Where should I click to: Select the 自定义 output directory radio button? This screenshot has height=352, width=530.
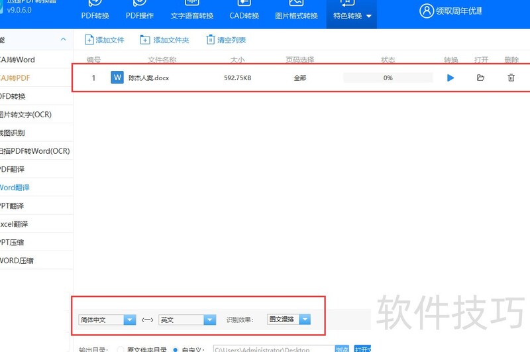(175, 349)
